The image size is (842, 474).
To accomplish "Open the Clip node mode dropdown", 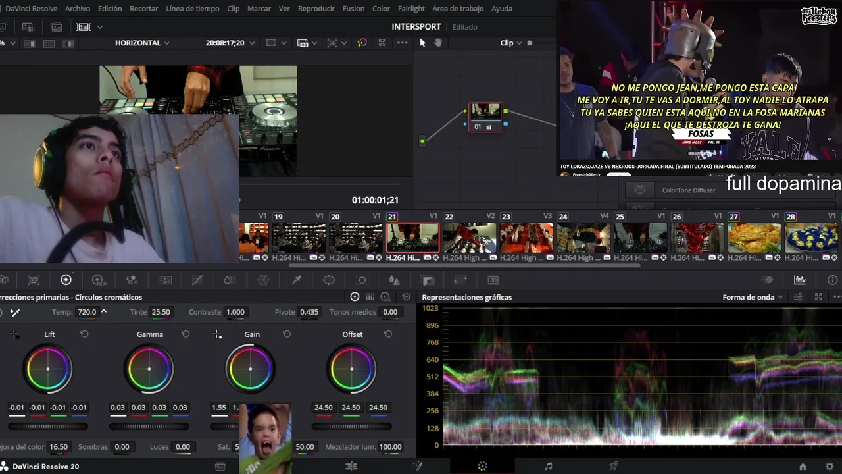I will coord(511,43).
